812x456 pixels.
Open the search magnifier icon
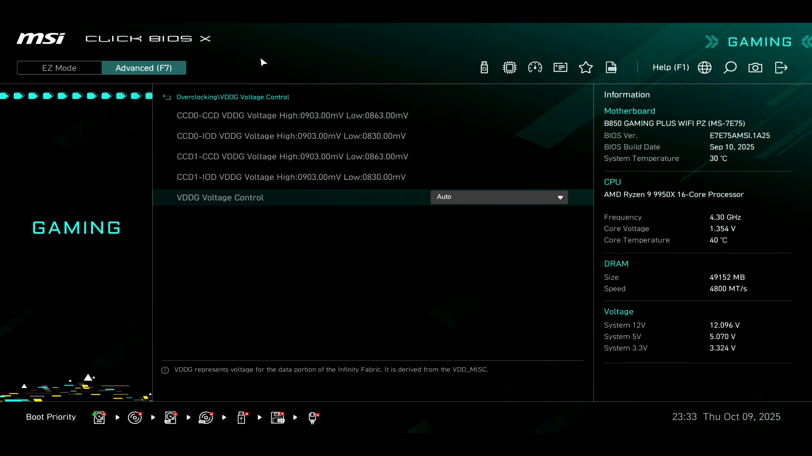click(730, 68)
